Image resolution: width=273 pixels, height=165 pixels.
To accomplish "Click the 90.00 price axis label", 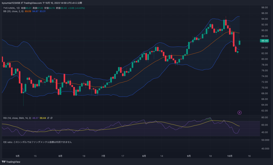I will pyautogui.click(x=264, y=30).
